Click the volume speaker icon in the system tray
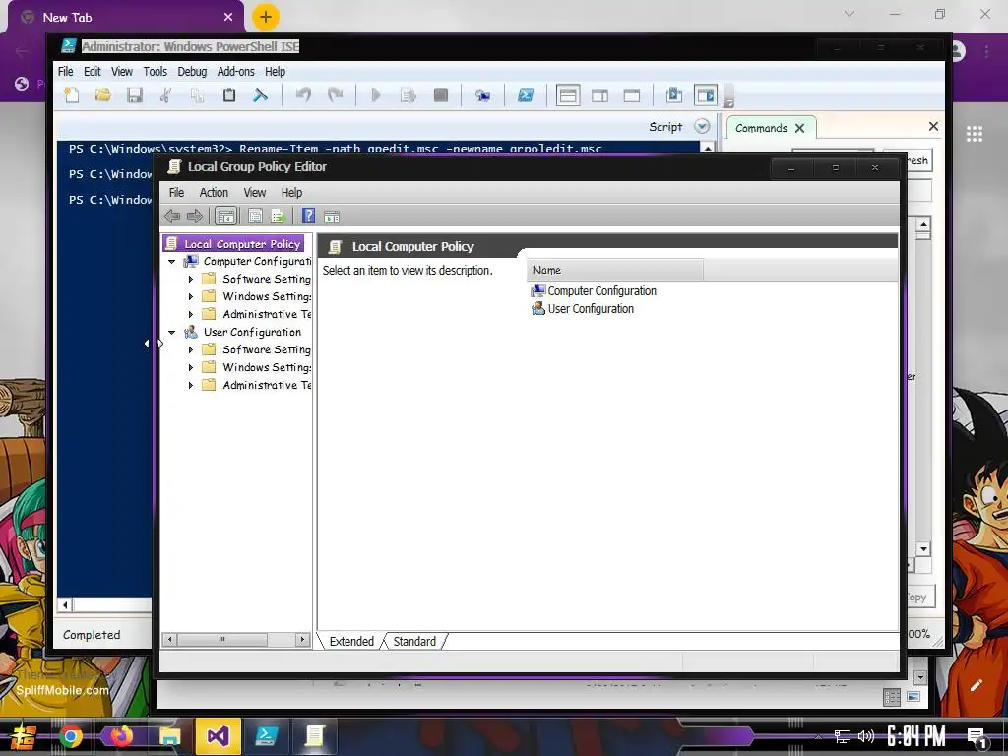Viewport: 1008px width, 756px height. click(866, 736)
